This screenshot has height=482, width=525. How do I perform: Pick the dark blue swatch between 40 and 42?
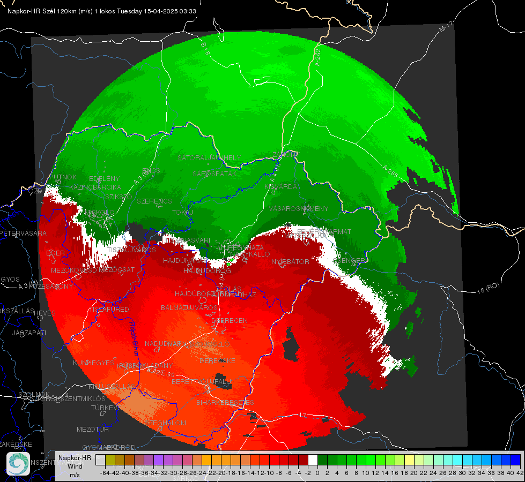(516, 460)
